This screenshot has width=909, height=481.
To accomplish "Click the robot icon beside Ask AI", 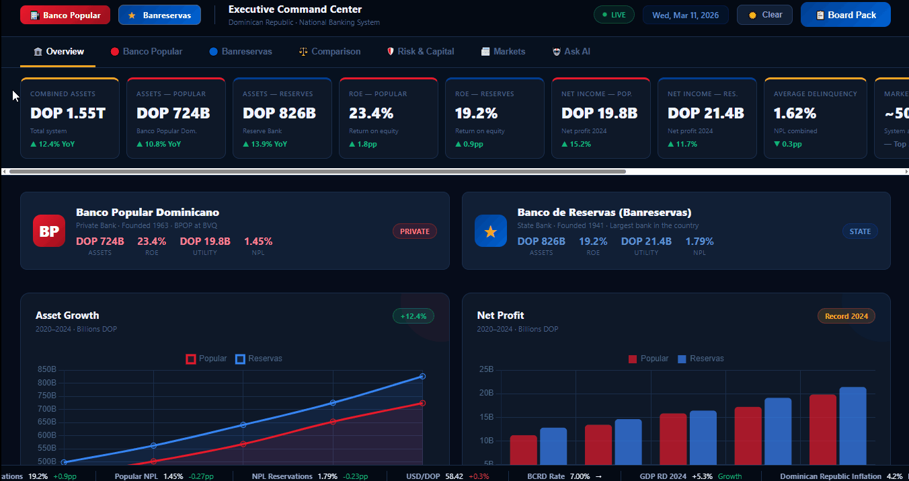I will pyautogui.click(x=556, y=52).
